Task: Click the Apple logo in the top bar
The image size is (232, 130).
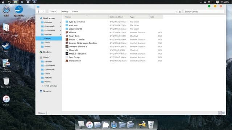Action: [3, 2]
